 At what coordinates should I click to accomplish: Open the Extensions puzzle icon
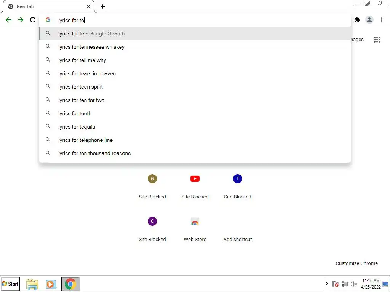point(357,20)
